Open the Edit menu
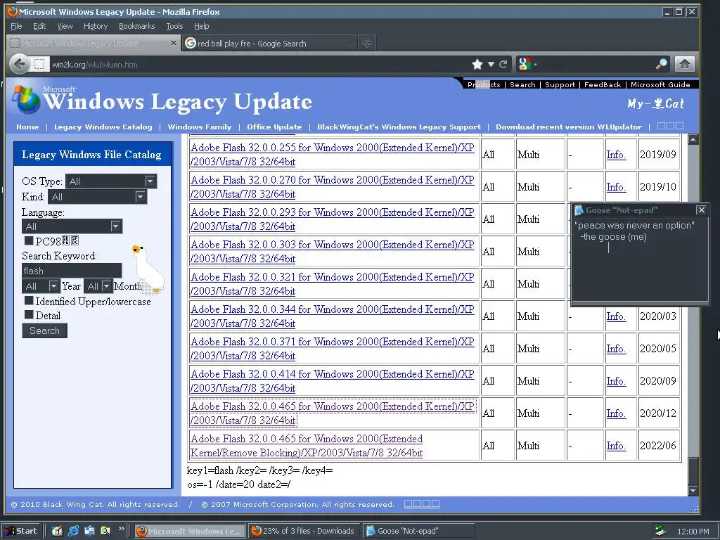This screenshot has width=720, height=540. pos(39,26)
